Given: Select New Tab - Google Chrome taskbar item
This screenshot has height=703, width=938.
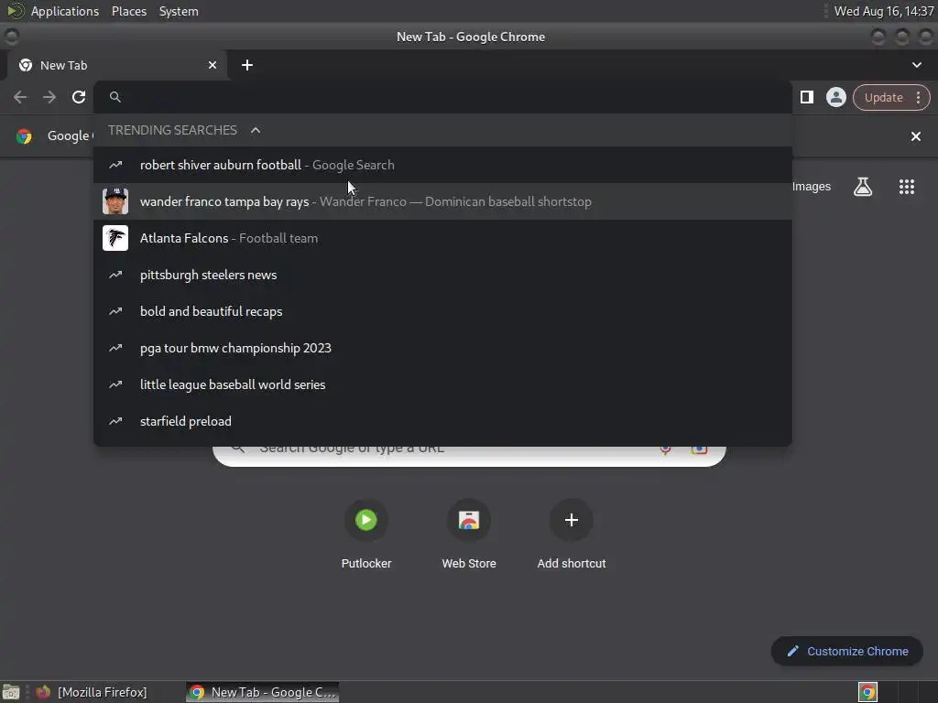Looking at the screenshot, I should (263, 692).
